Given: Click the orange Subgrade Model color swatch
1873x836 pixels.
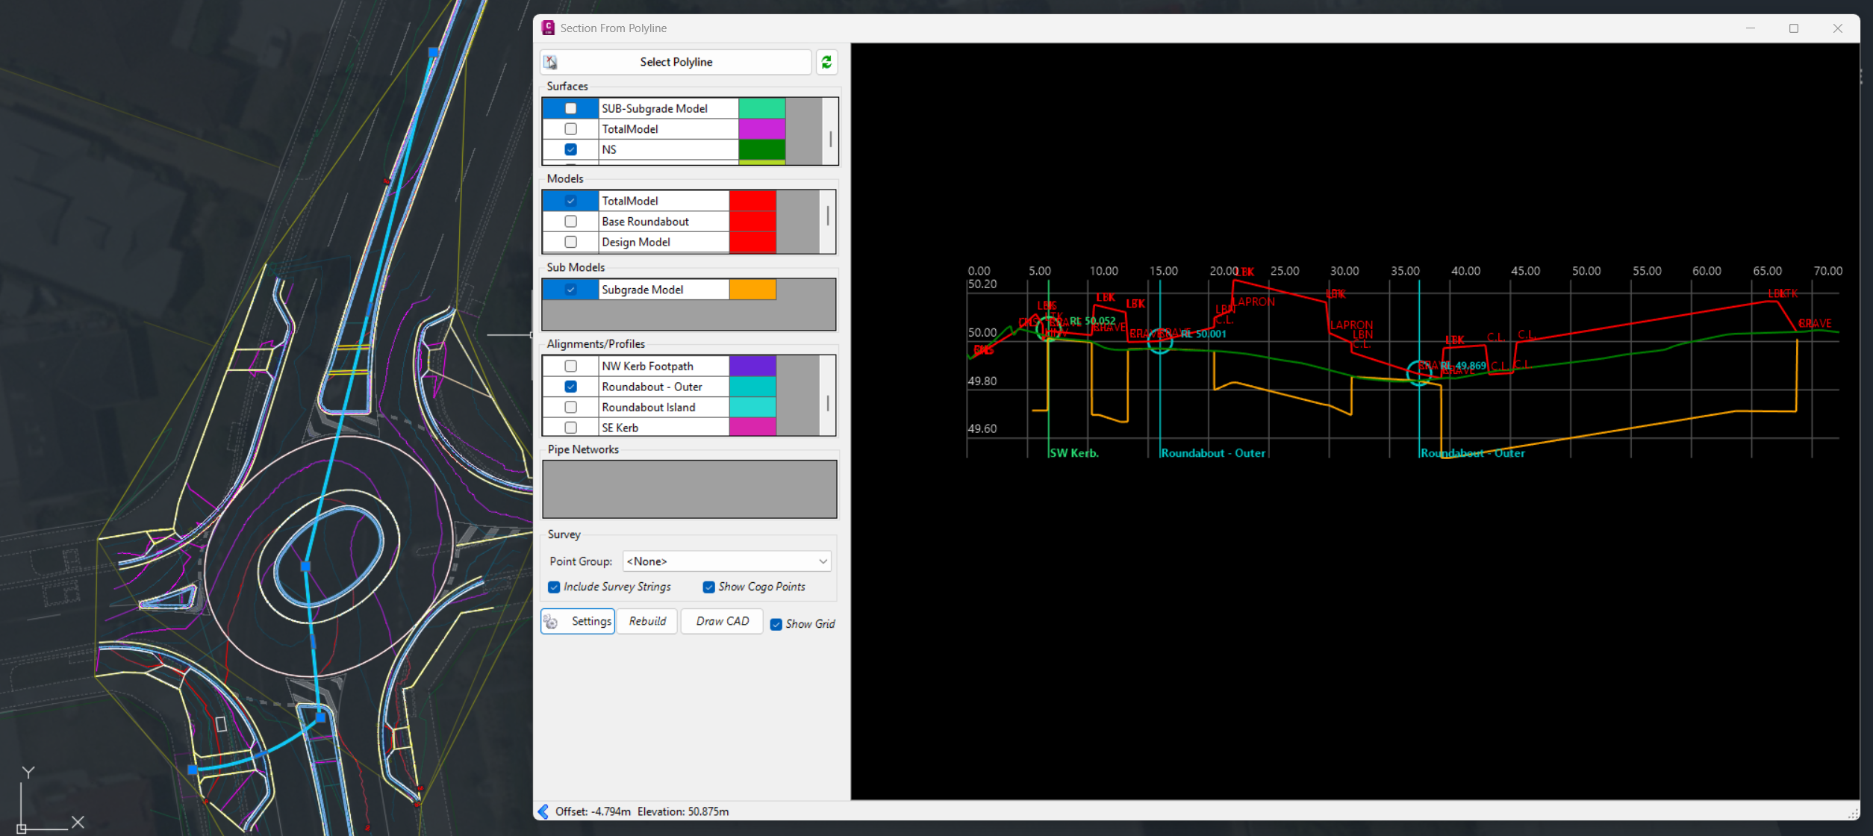Looking at the screenshot, I should [752, 290].
